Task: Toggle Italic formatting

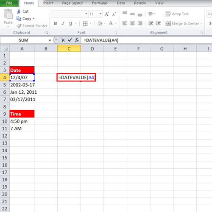Action: click(x=63, y=23)
